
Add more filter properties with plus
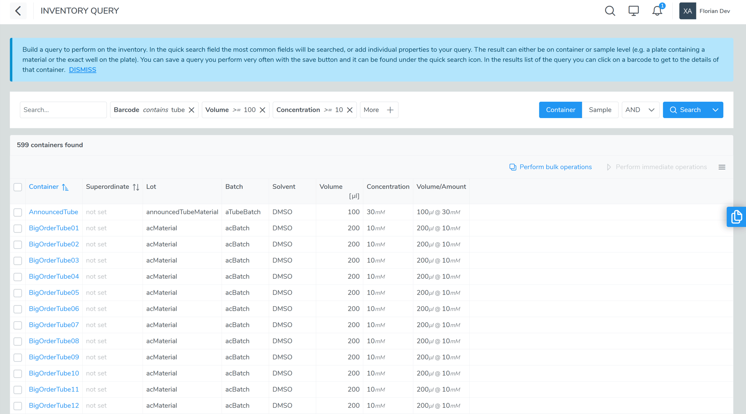click(390, 110)
